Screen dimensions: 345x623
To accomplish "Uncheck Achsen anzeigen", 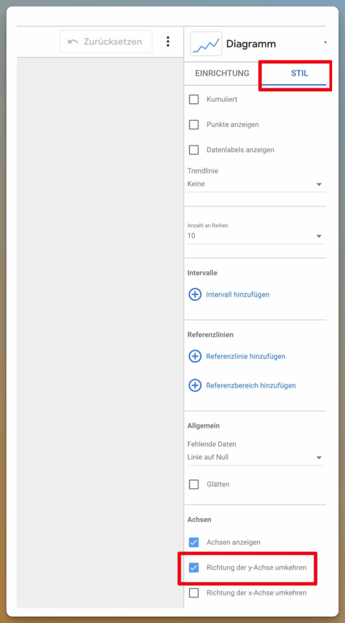I will pos(194,542).
